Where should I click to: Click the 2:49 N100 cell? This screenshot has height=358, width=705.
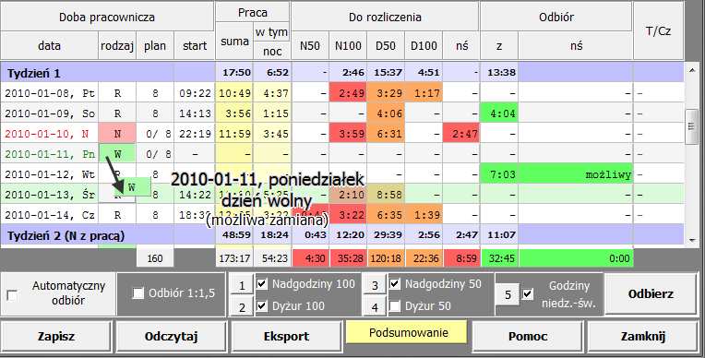click(348, 93)
